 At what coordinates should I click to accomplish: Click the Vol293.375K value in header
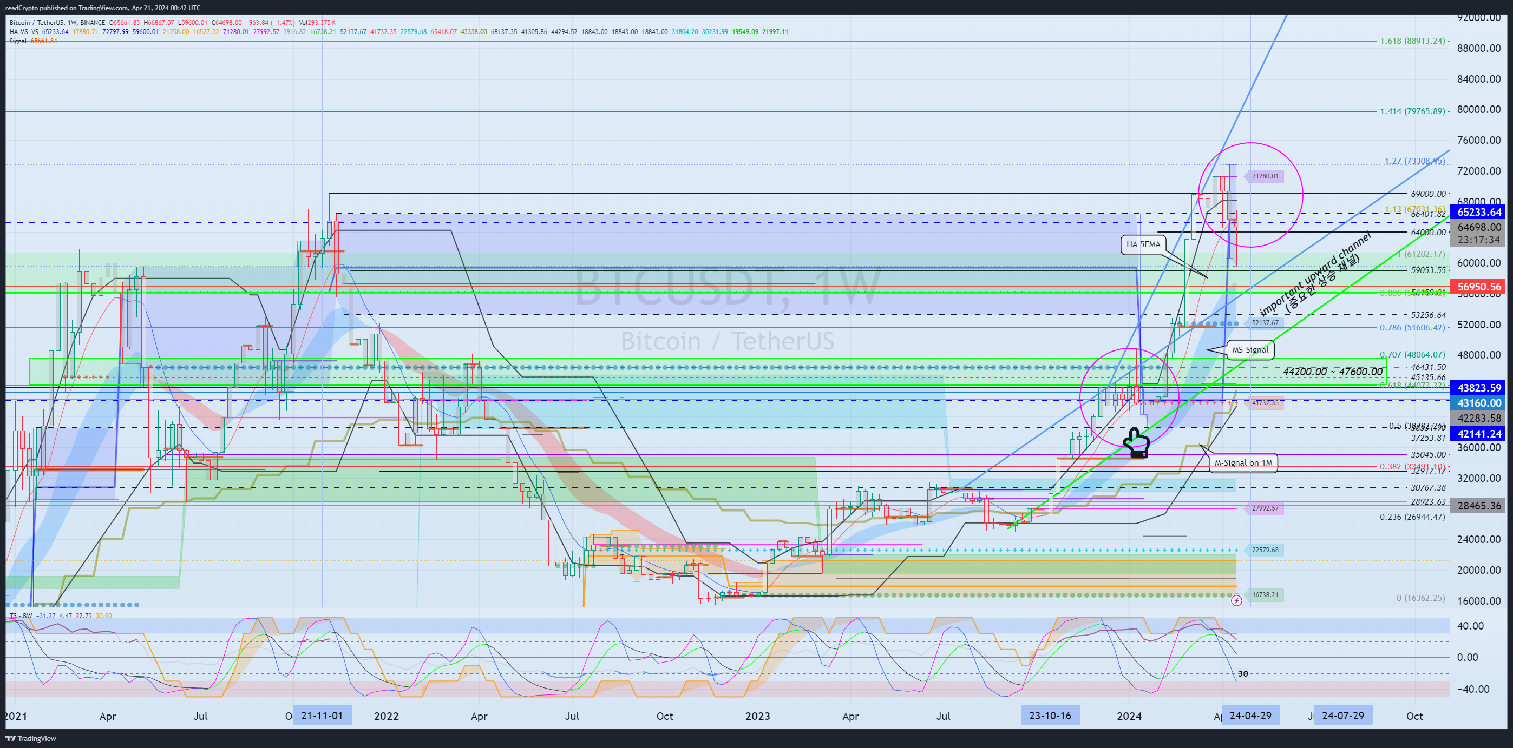(x=317, y=23)
